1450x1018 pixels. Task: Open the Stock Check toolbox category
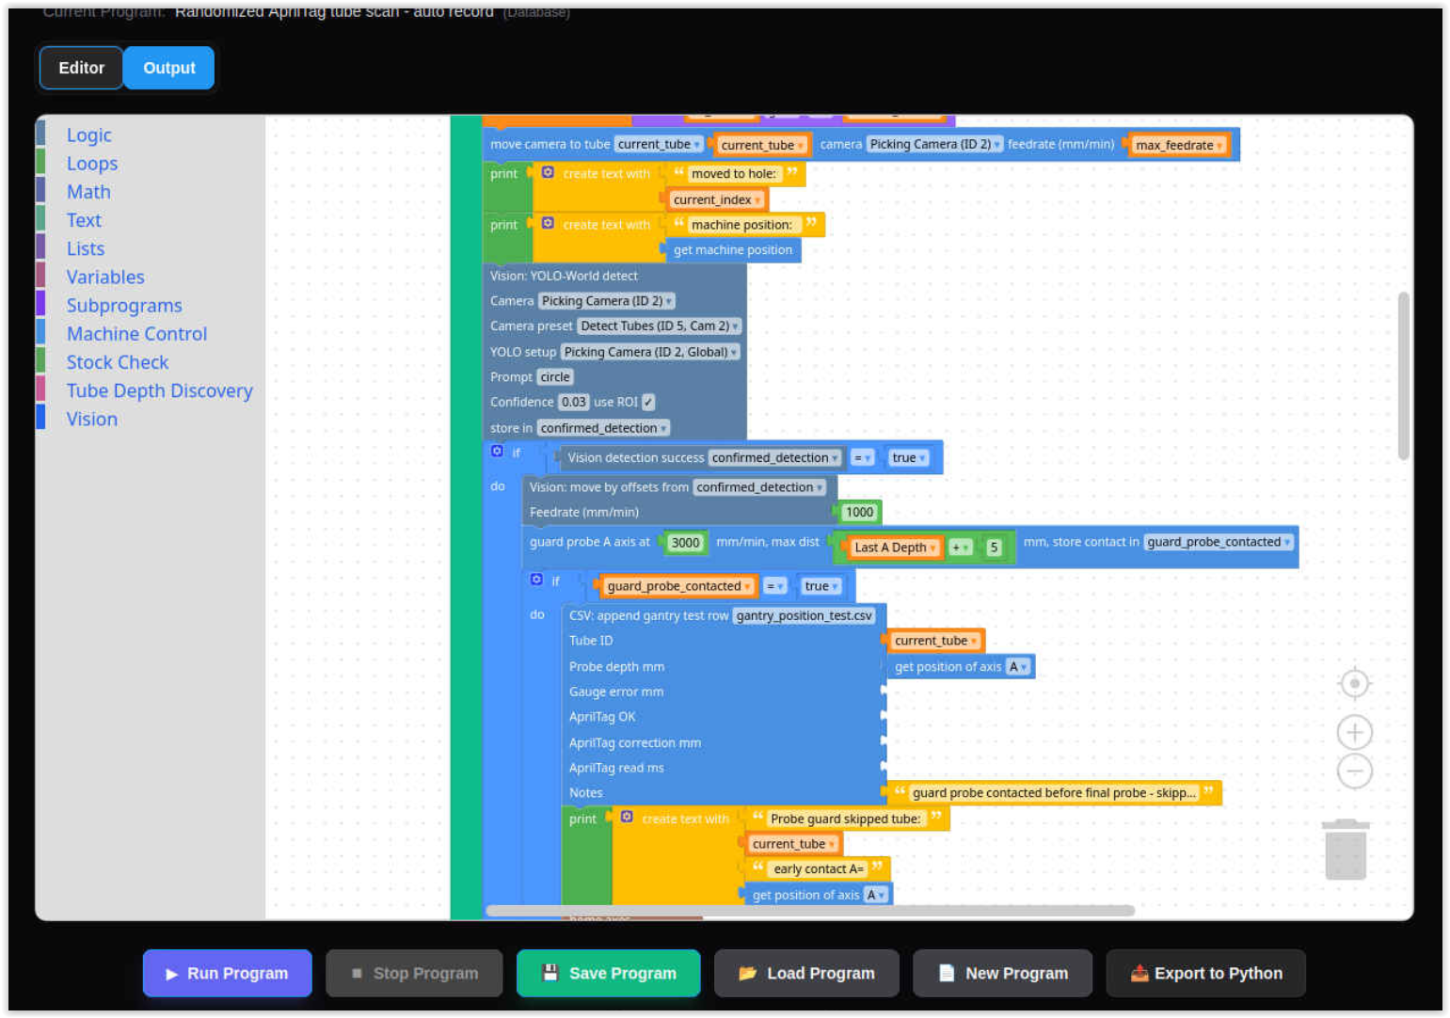118,362
